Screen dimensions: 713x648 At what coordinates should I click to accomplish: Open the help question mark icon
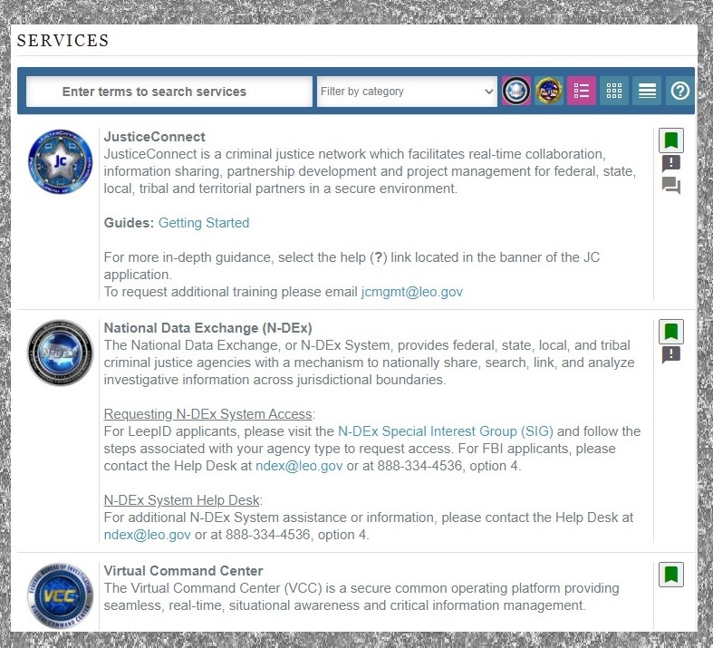click(679, 92)
